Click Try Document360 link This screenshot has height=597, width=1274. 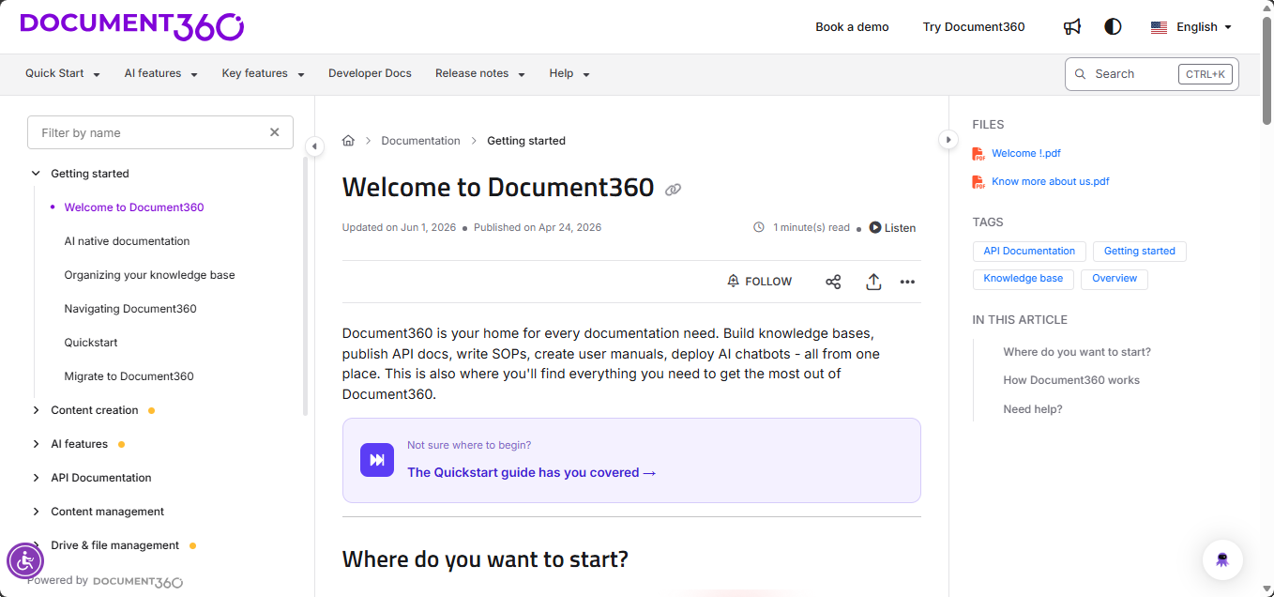pos(974,27)
